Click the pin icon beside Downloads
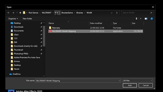 point(41,27)
